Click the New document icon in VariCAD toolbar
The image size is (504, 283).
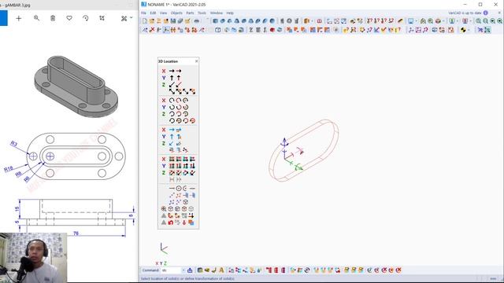click(x=145, y=21)
